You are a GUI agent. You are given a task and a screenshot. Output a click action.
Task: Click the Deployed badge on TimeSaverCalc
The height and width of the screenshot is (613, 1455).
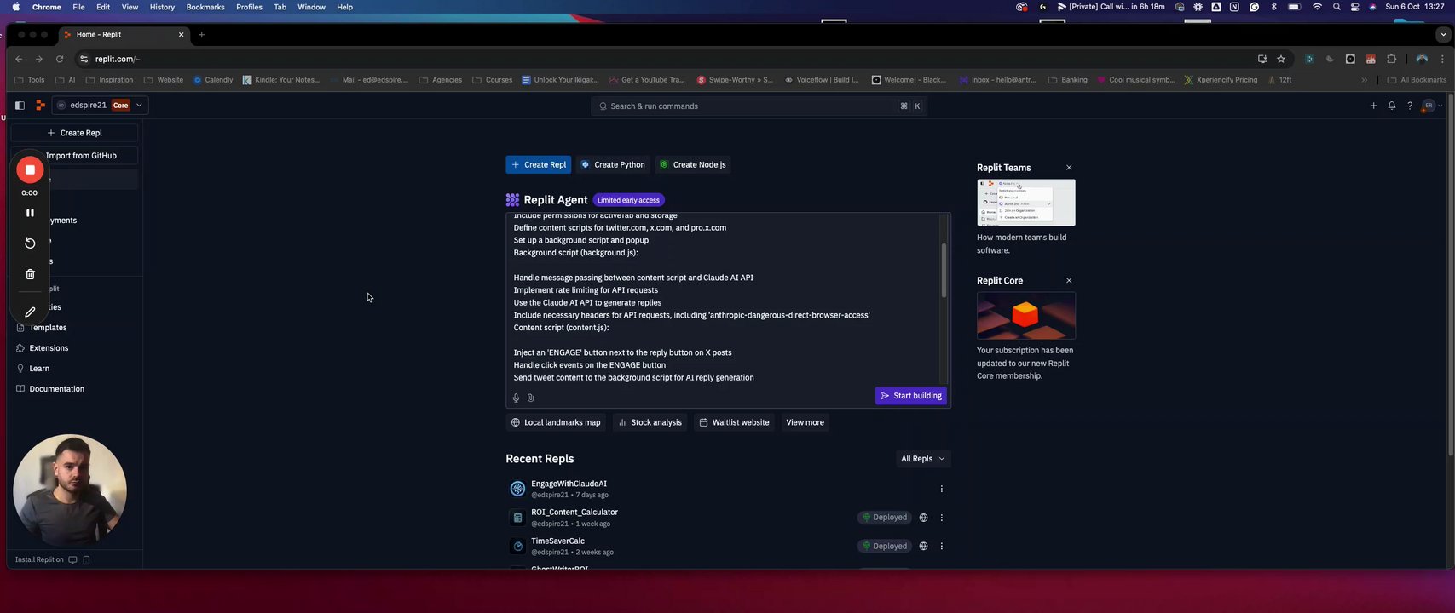(885, 547)
